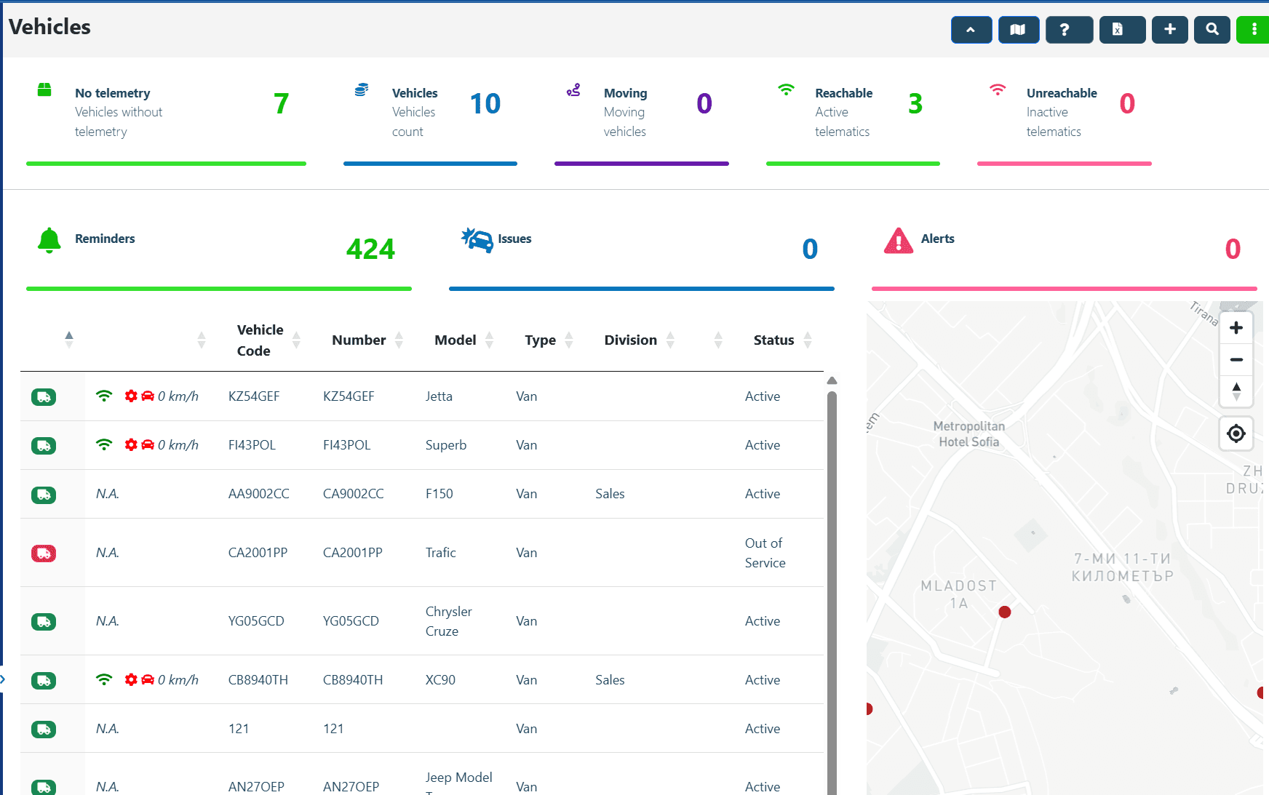Image resolution: width=1269 pixels, height=795 pixels.
Task: Sort the table by Vehicle Code
Action: (296, 340)
